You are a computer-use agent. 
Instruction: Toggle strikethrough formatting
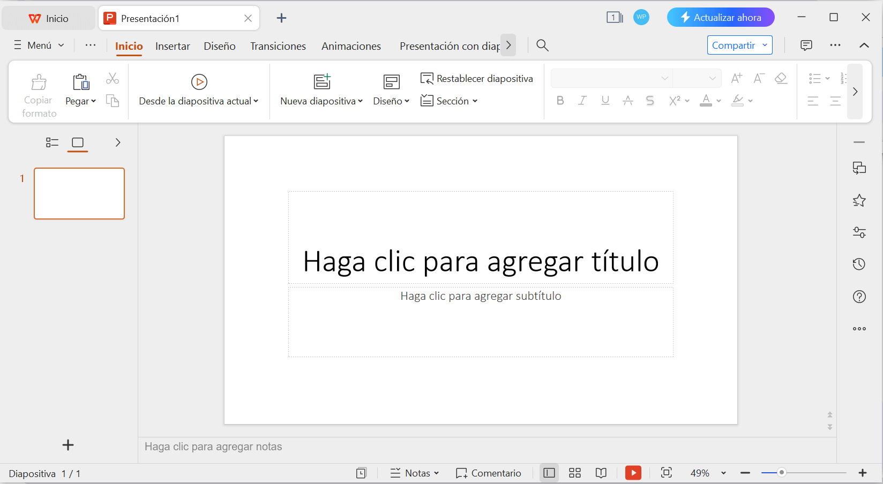(628, 100)
